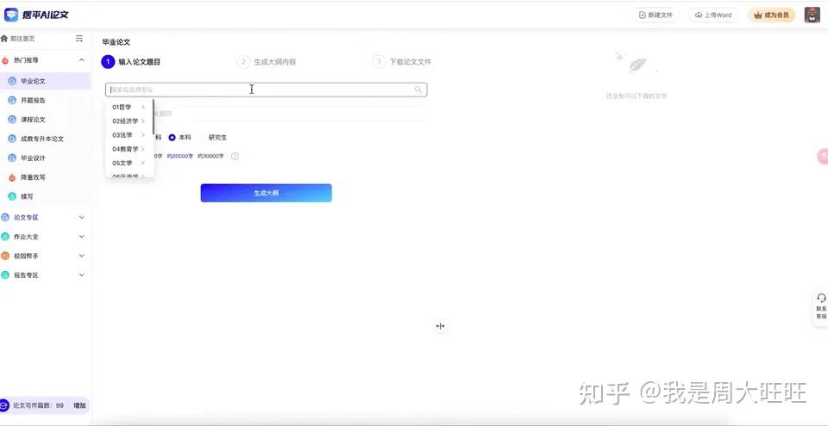Click the panel splitter handle icon

[441, 326]
